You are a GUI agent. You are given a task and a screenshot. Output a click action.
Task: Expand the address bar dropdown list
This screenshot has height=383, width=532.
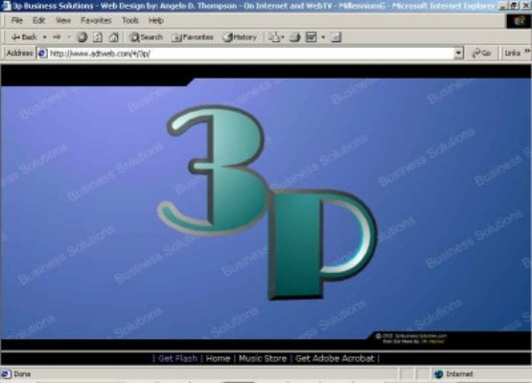pyautogui.click(x=458, y=54)
